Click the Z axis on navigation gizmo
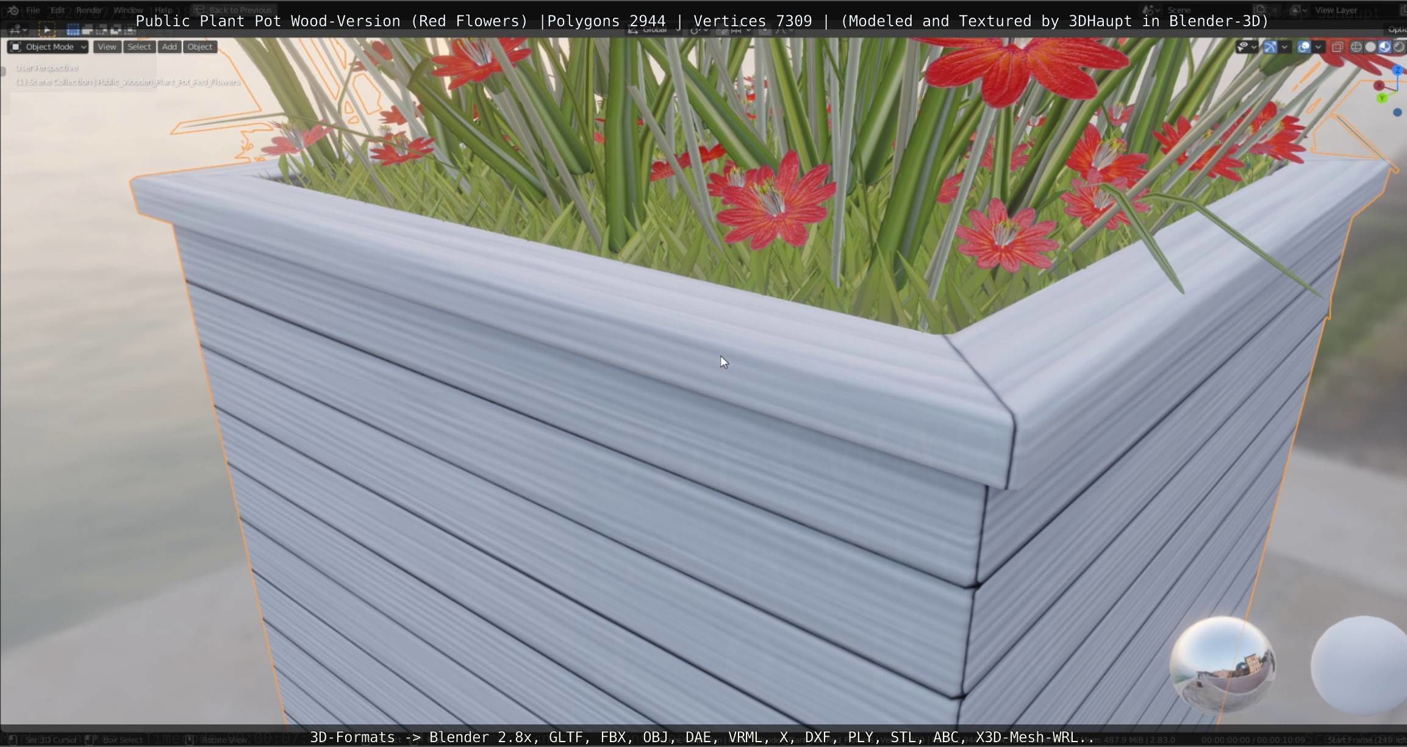This screenshot has height=747, width=1407. (x=1398, y=71)
